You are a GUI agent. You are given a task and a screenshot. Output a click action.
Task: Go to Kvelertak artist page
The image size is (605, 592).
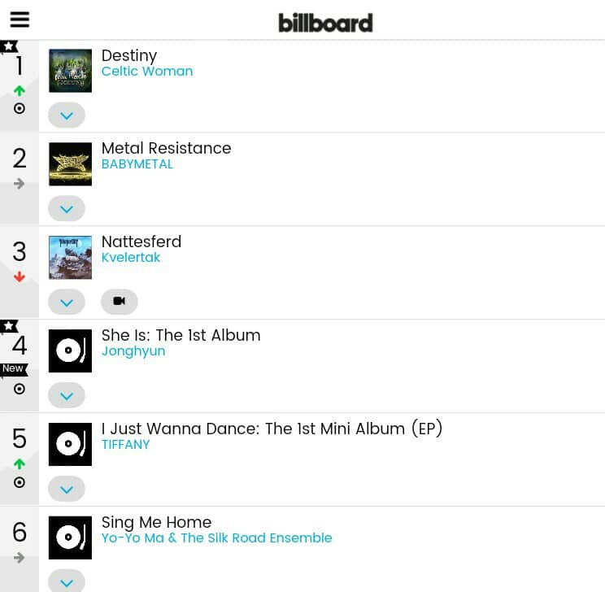click(x=131, y=258)
